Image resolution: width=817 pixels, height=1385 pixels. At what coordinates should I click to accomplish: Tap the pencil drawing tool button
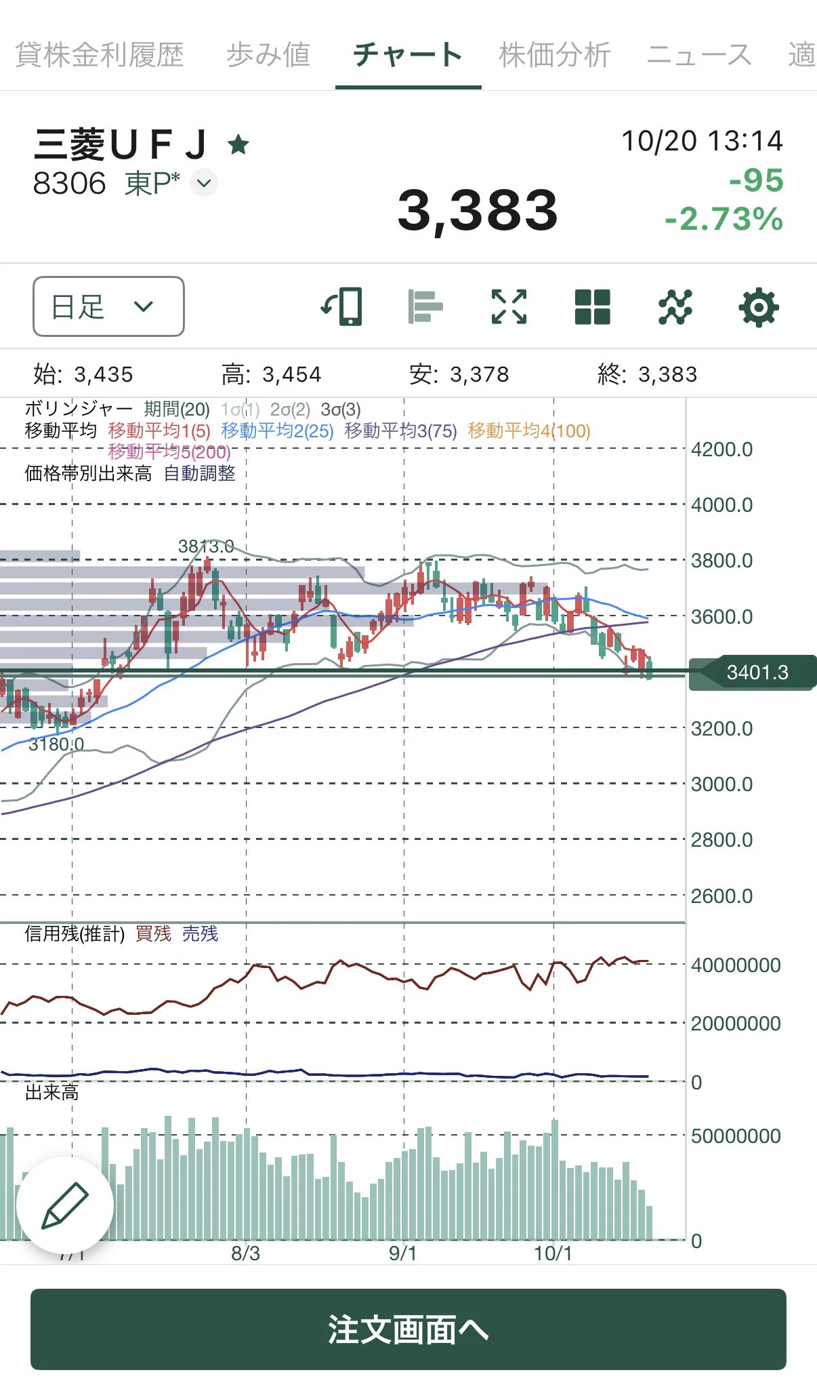[x=65, y=1205]
